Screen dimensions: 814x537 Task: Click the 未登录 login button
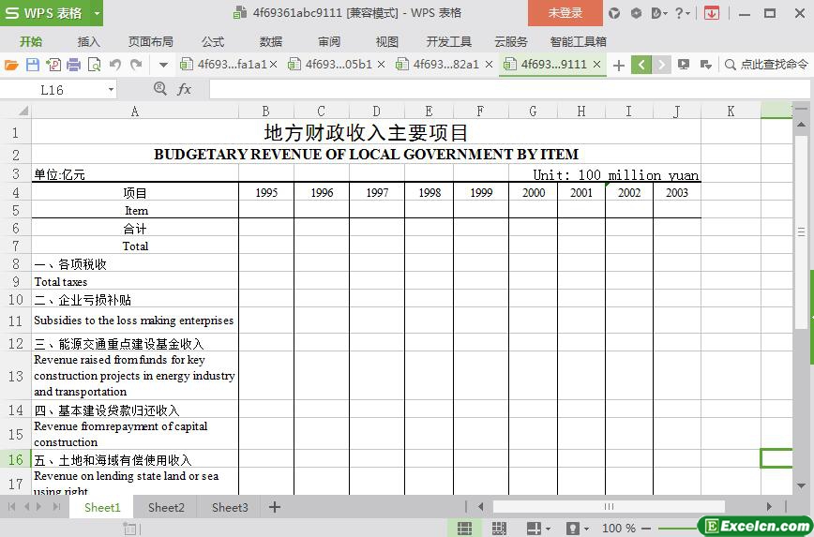565,13
